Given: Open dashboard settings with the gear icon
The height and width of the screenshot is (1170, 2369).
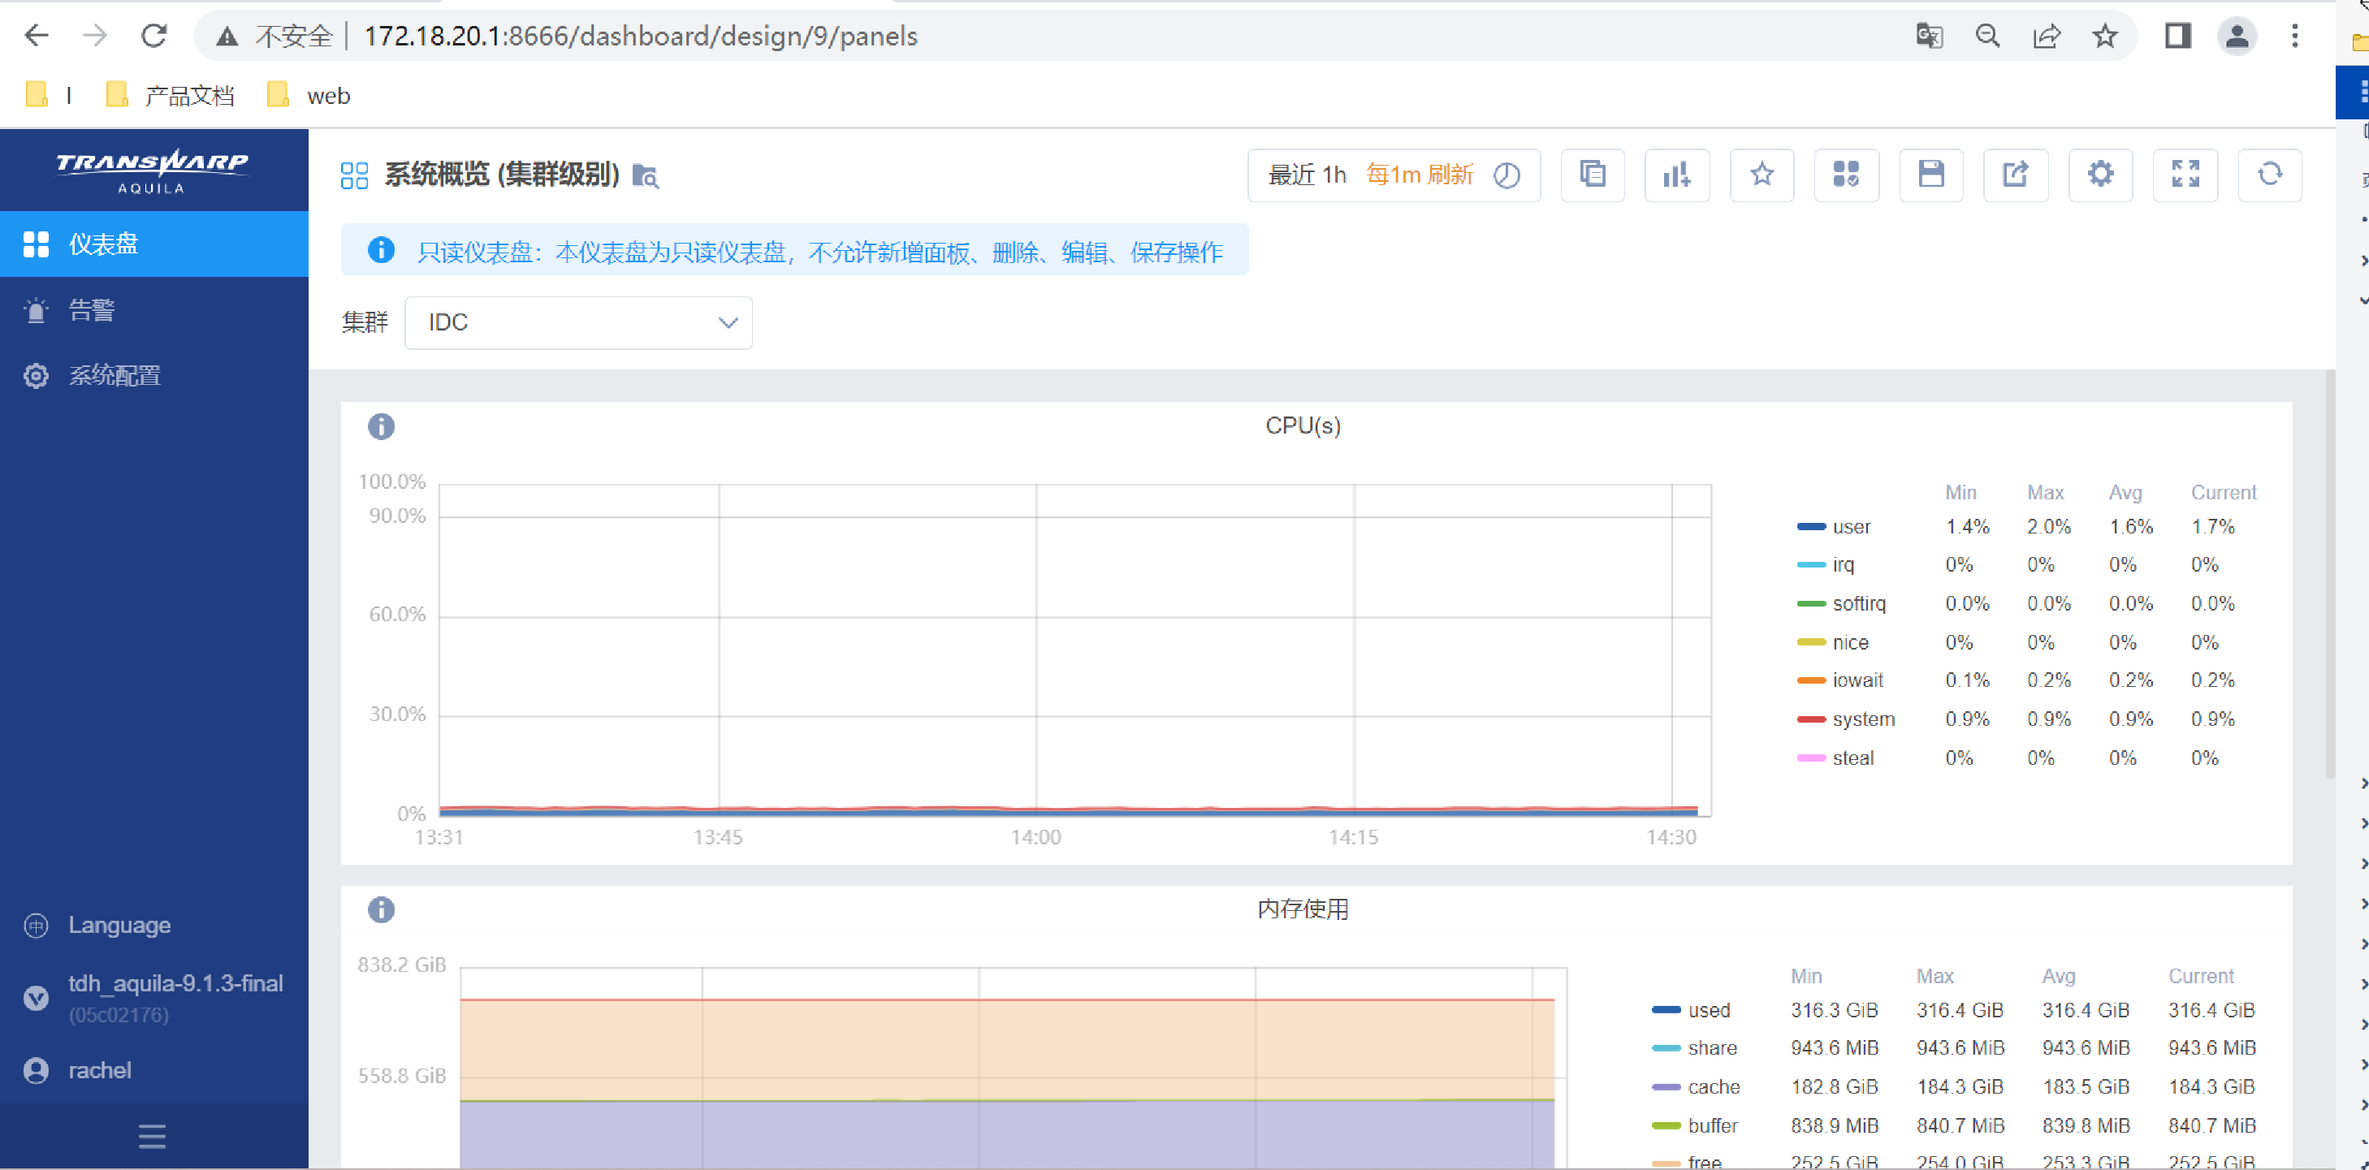Looking at the screenshot, I should (x=2100, y=175).
